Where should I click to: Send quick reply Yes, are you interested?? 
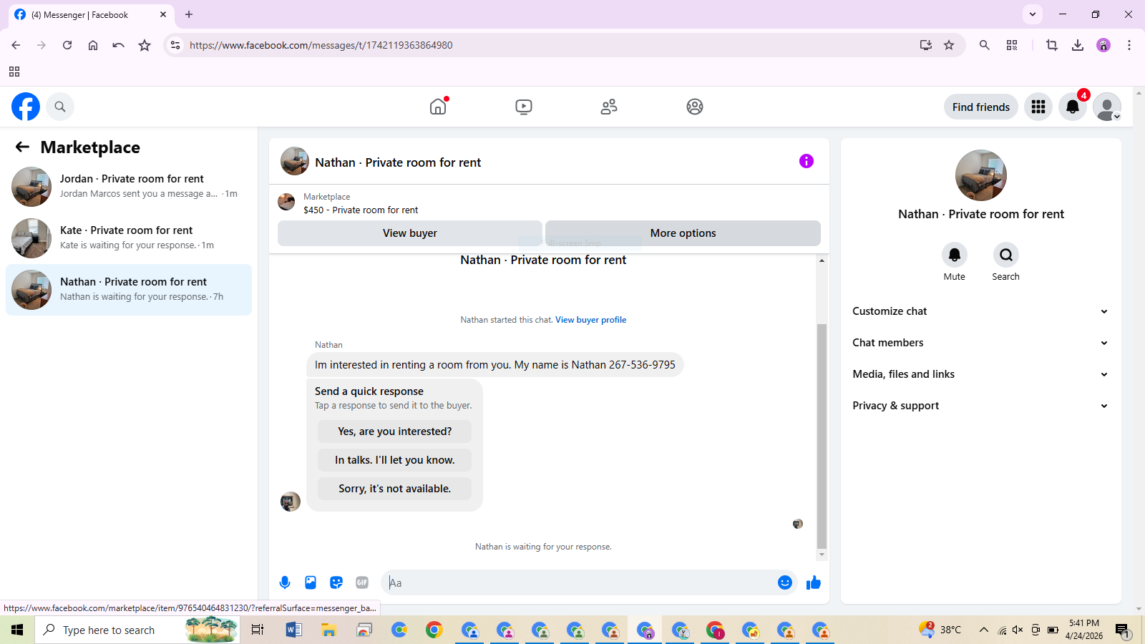395,431
